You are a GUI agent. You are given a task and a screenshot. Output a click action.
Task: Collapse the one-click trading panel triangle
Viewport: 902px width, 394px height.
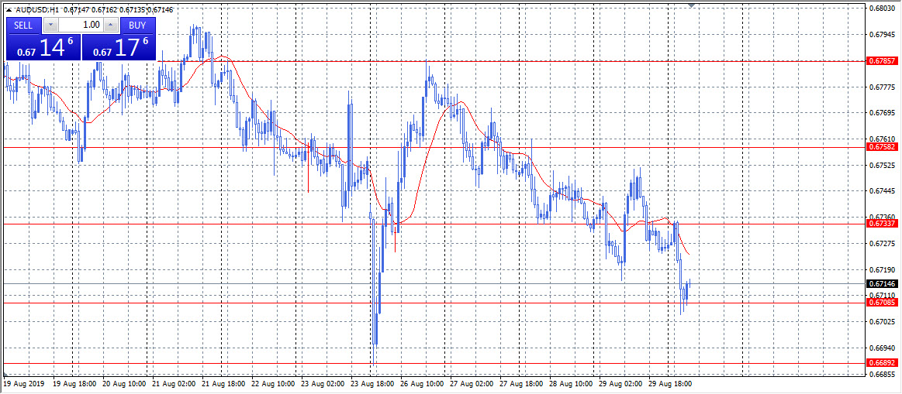(x=9, y=10)
